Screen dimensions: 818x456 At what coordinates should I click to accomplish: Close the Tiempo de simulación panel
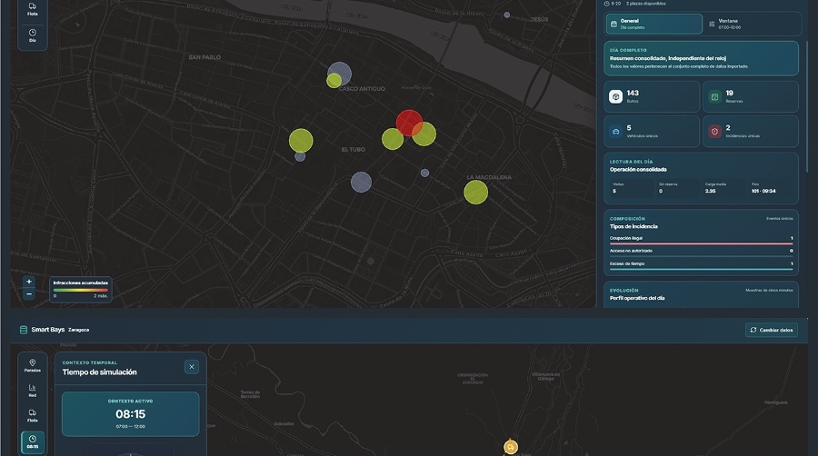pyautogui.click(x=192, y=367)
